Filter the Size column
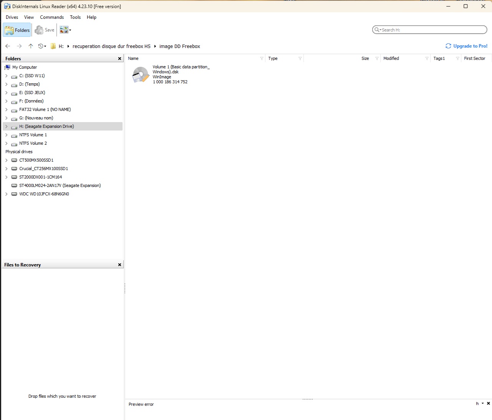The height and width of the screenshot is (420, 492). coord(377,58)
